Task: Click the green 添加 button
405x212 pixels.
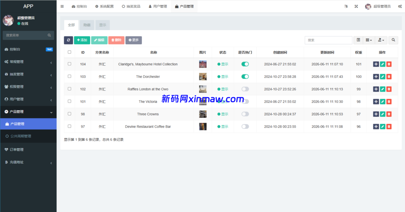Action: click(x=82, y=40)
